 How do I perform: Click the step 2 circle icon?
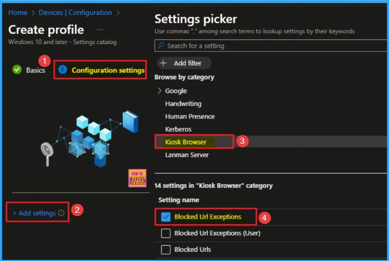63,70
